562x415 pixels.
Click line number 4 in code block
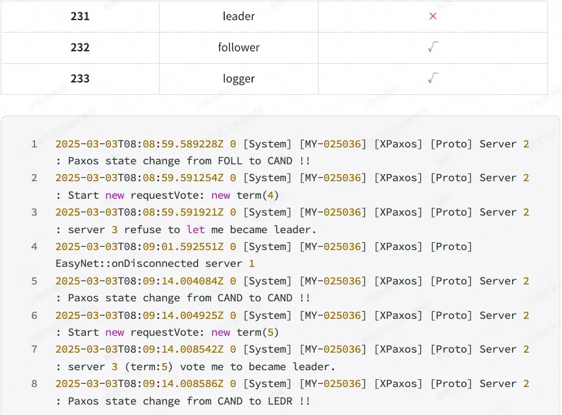point(34,247)
